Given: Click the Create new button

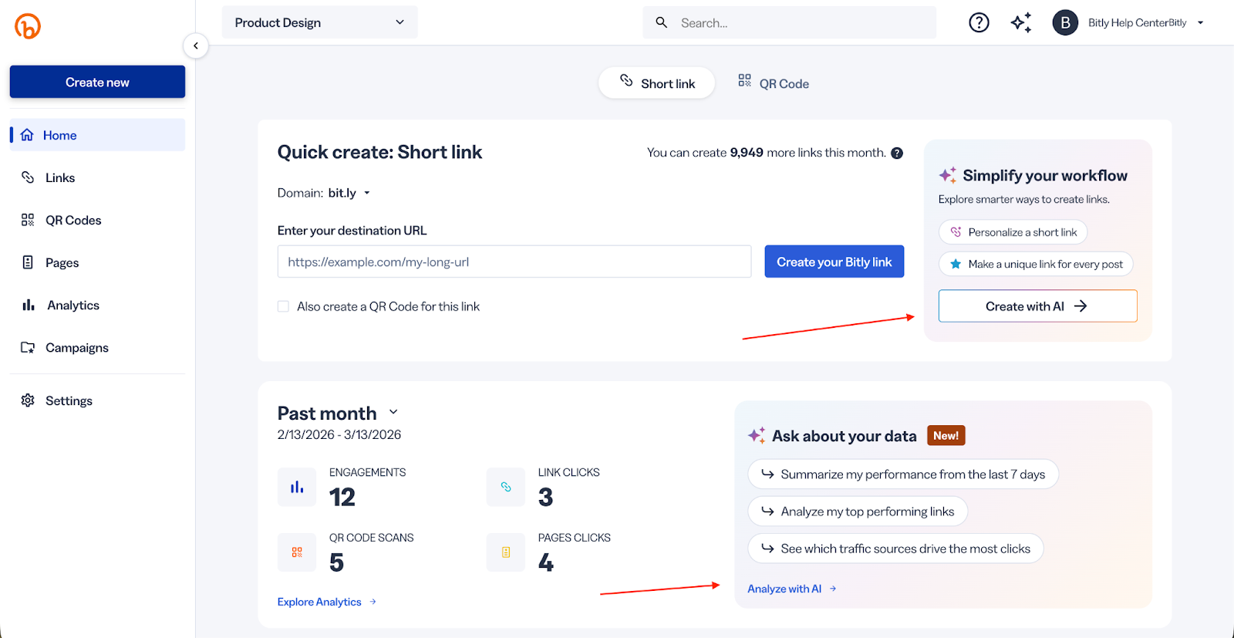Looking at the screenshot, I should [97, 82].
